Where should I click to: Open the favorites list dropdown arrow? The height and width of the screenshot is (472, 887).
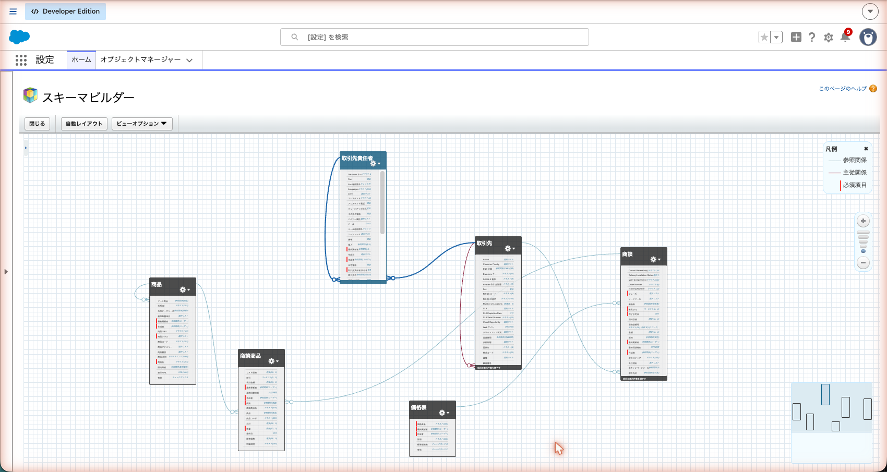point(776,37)
